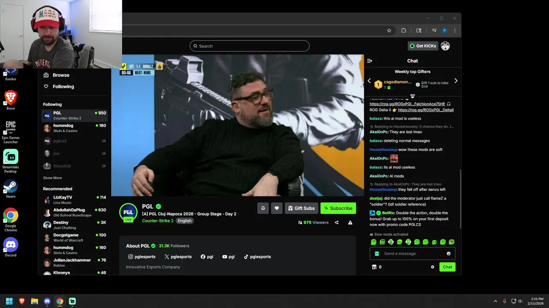
Task: Open Steam desktop shortcut
Action: pyautogui.click(x=11, y=189)
